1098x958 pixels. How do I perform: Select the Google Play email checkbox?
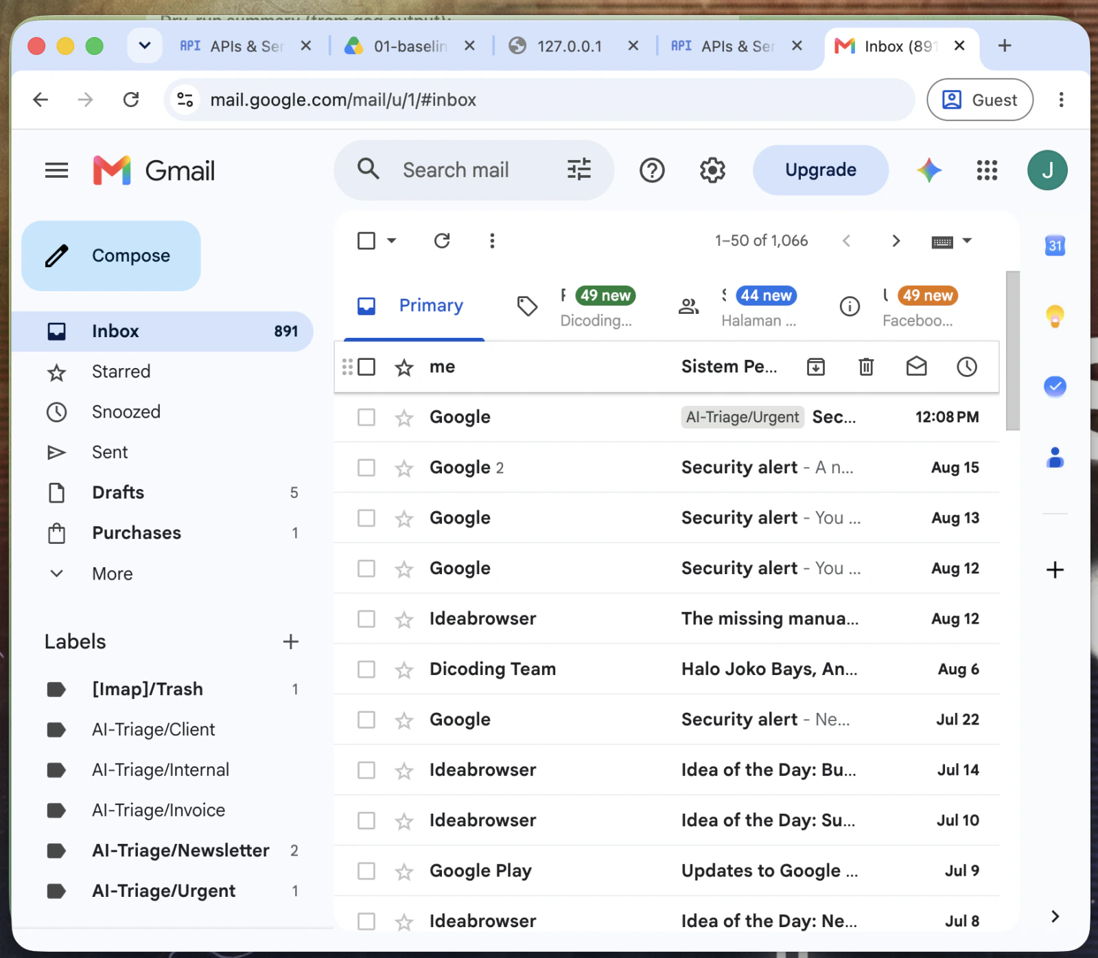pyautogui.click(x=366, y=871)
